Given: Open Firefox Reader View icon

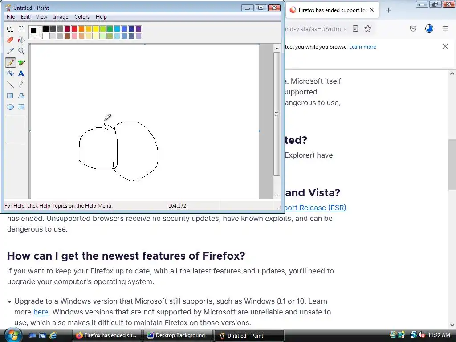Looking at the screenshot, I should coord(355,28).
